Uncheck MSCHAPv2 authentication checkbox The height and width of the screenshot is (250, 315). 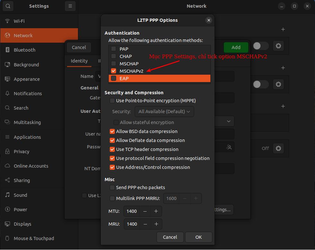tap(114, 71)
